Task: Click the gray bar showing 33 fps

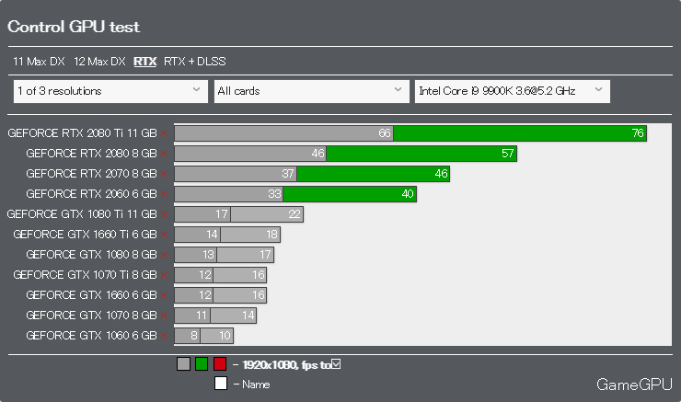Action: click(x=229, y=194)
